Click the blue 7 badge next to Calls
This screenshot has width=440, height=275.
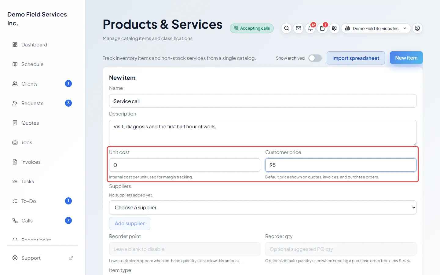68,220
